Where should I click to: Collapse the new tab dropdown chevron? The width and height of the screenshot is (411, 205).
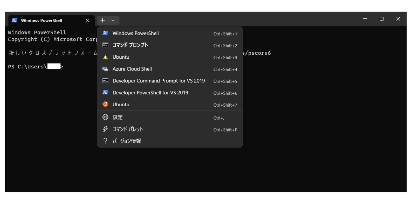click(x=113, y=20)
